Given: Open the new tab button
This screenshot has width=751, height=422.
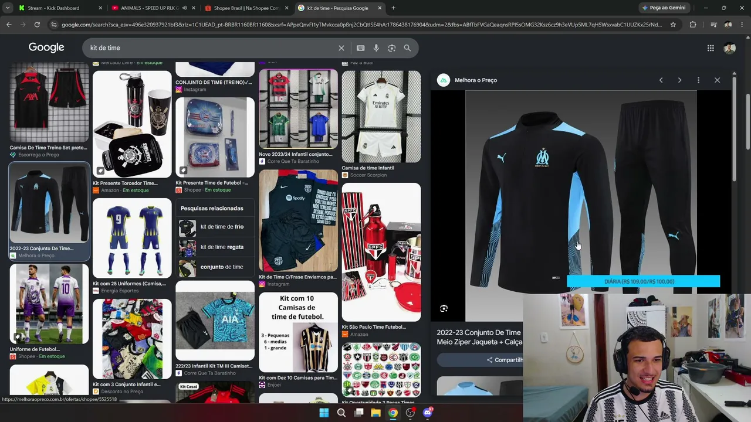Looking at the screenshot, I should coord(393,8).
